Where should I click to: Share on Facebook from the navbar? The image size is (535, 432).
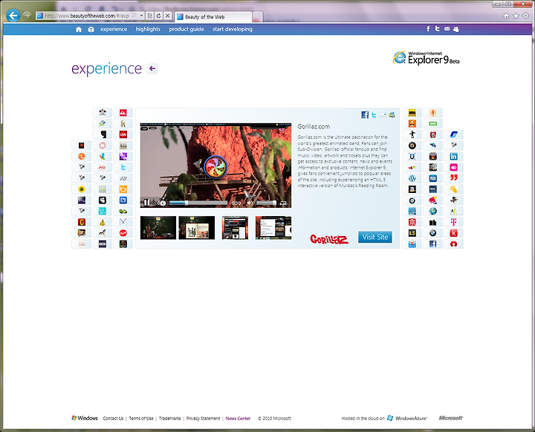click(x=428, y=29)
